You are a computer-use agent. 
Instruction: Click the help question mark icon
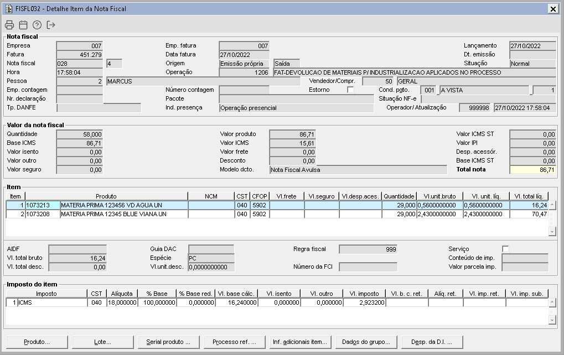click(x=37, y=25)
